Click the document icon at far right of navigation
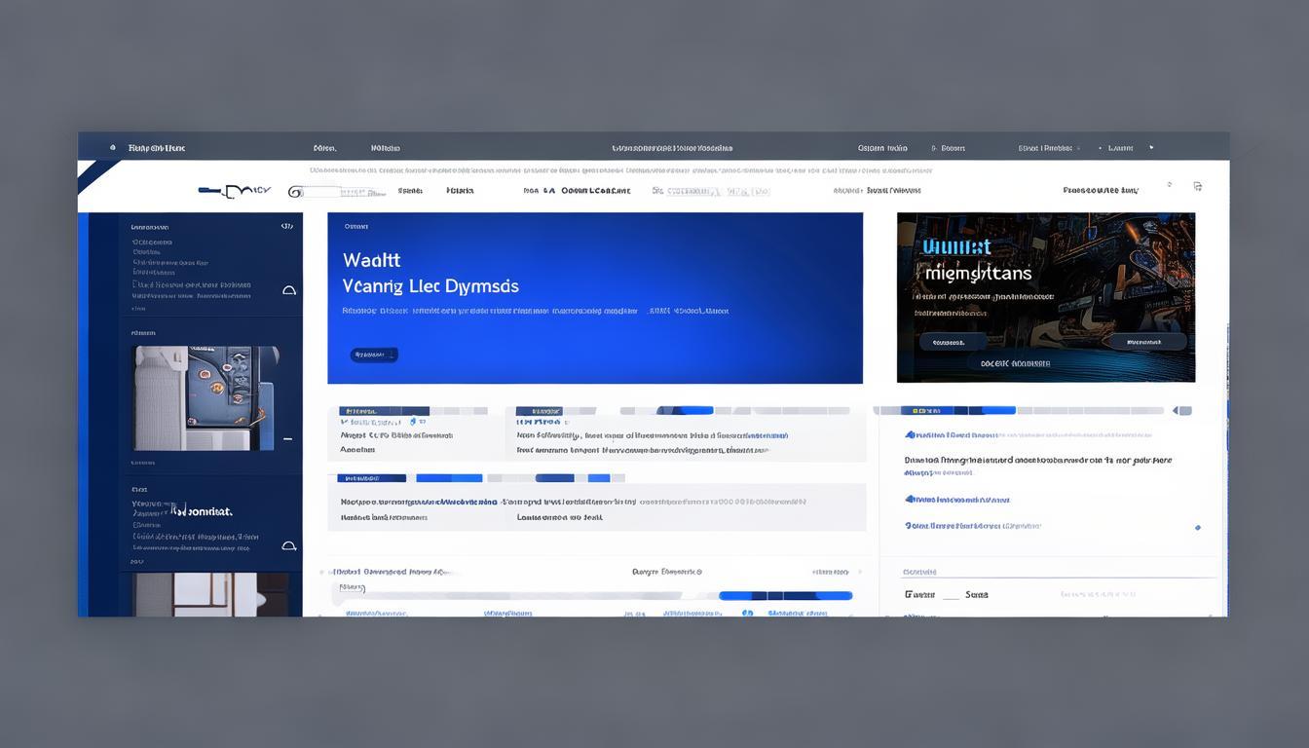 click(x=1197, y=186)
